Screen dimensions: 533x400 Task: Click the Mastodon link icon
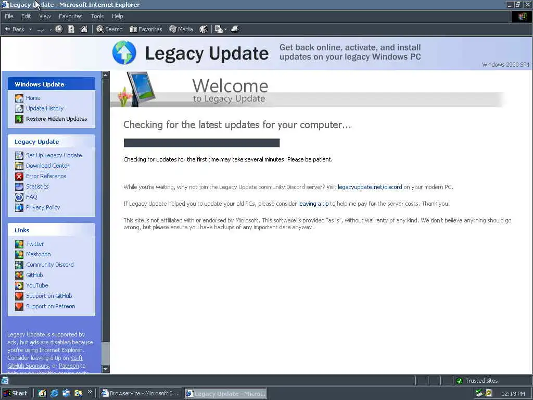tap(19, 254)
